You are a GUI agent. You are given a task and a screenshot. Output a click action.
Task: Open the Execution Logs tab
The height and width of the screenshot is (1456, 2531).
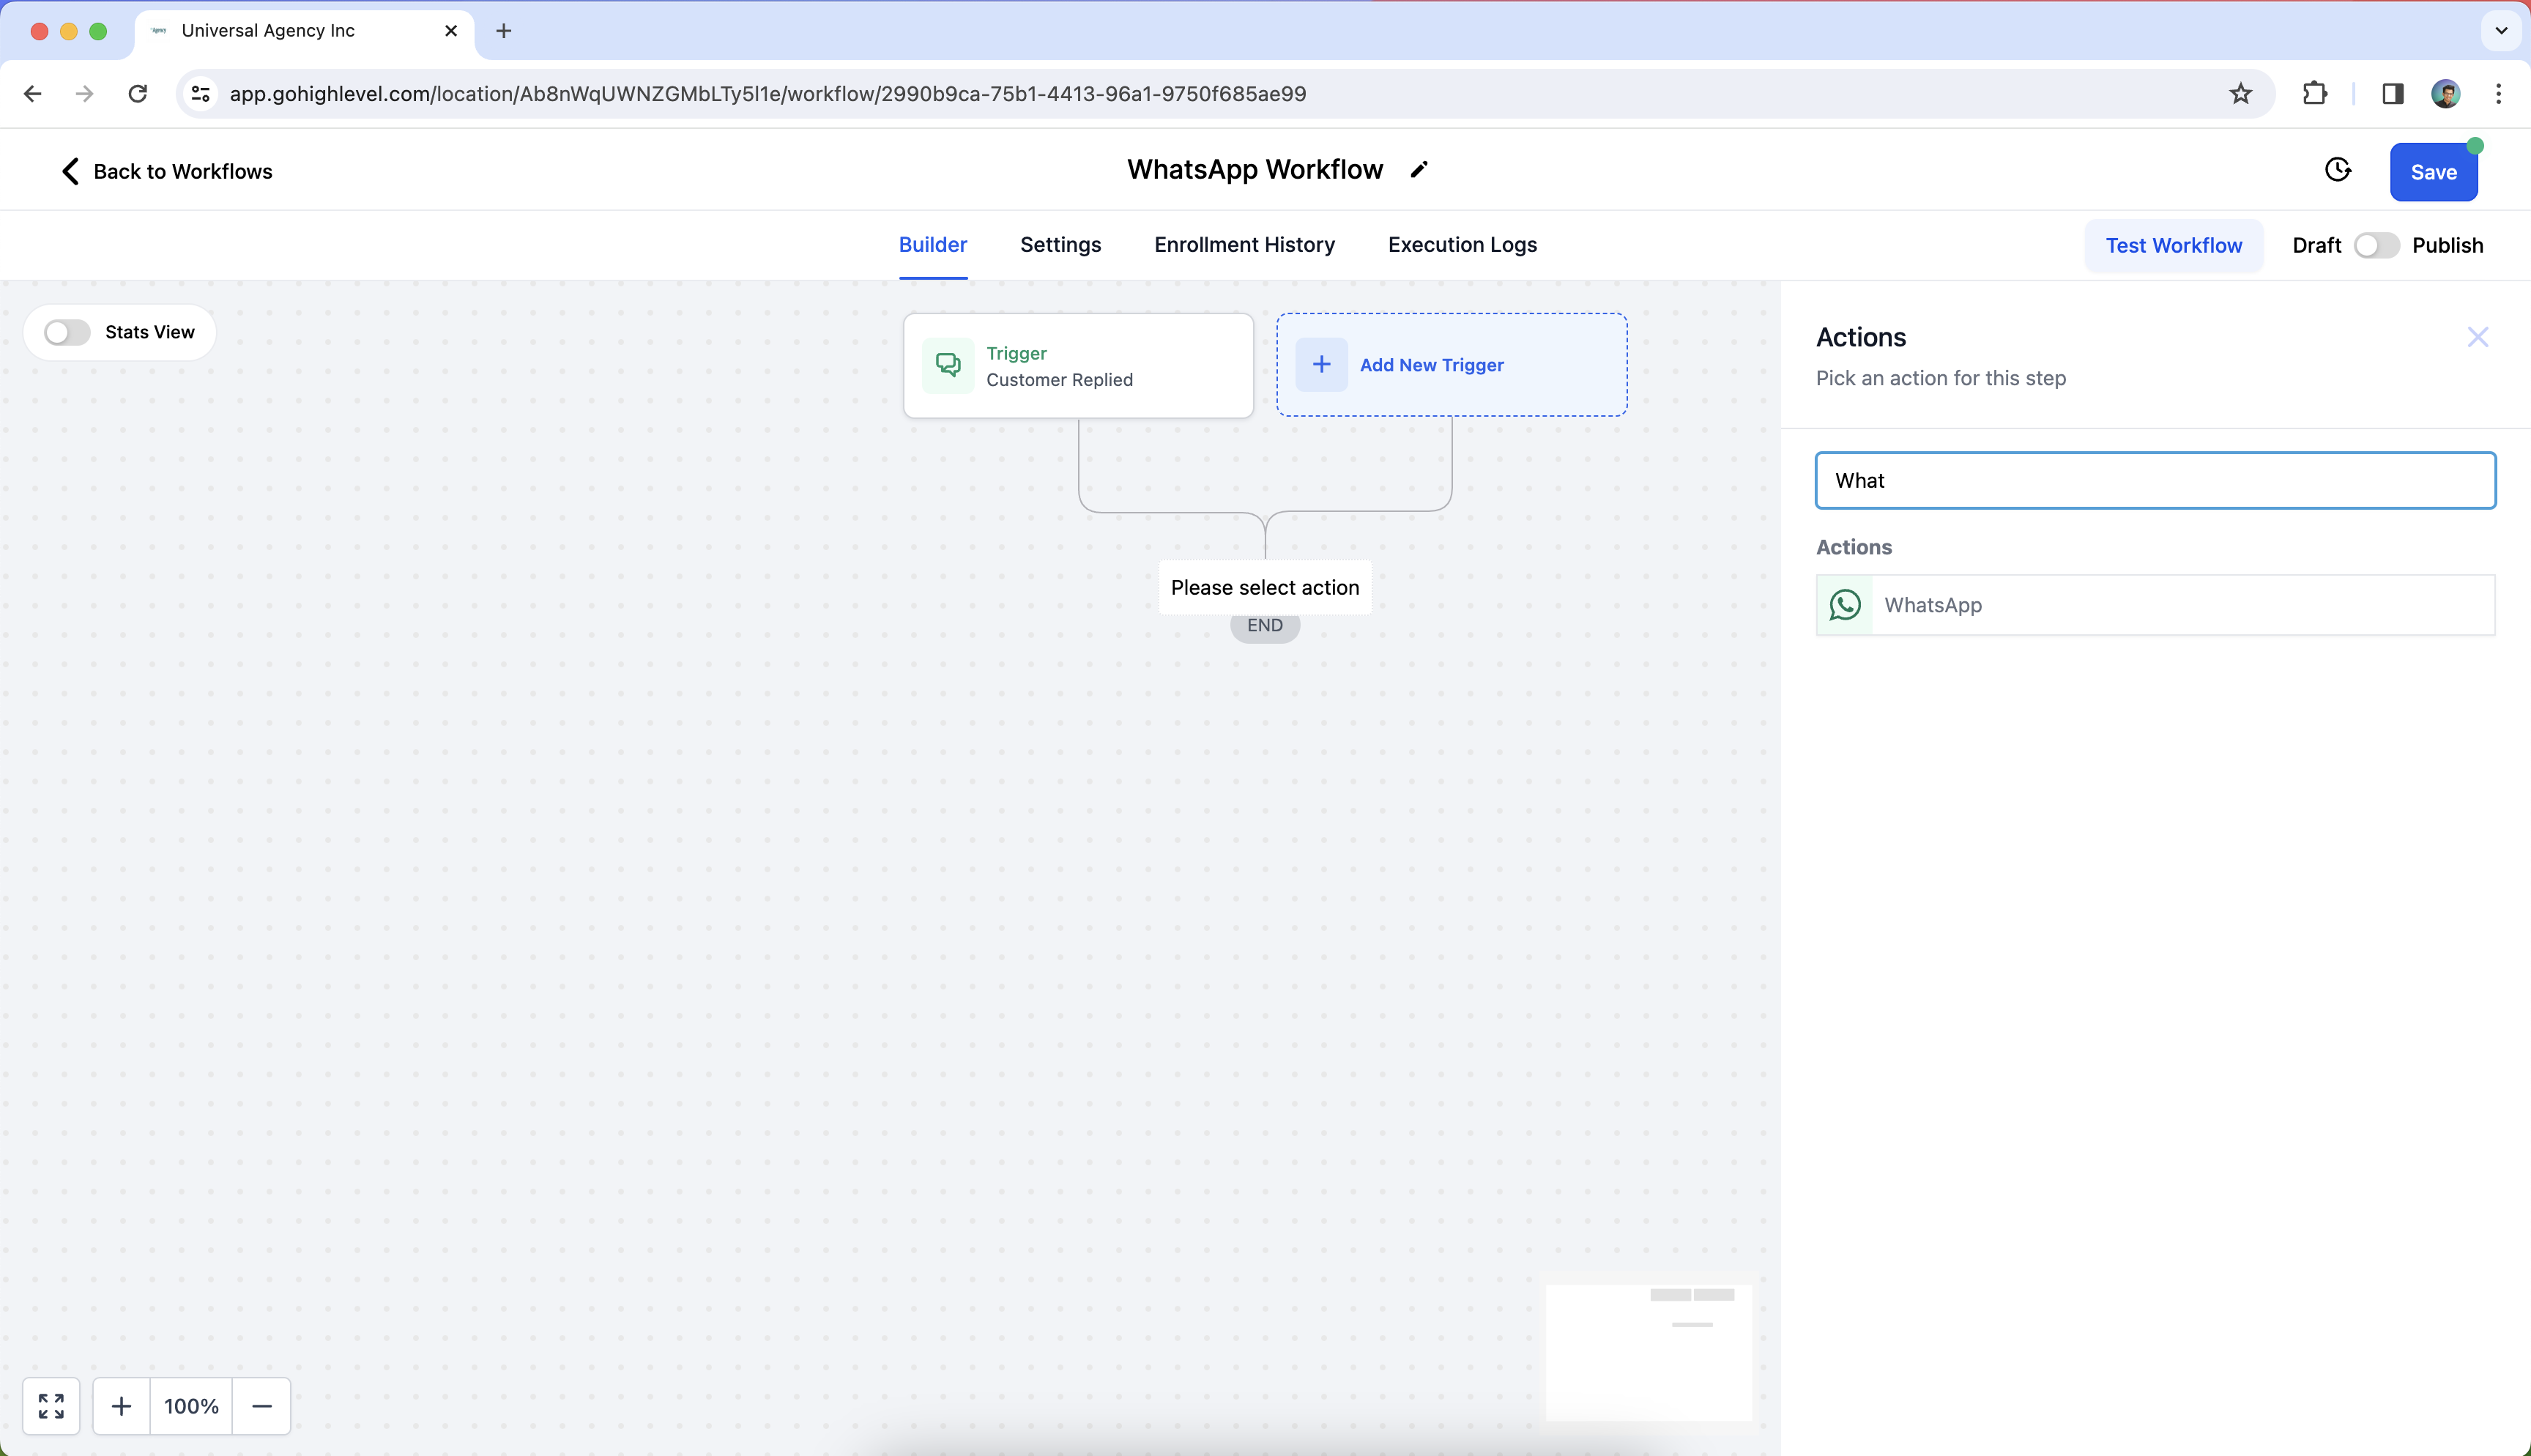[1462, 245]
